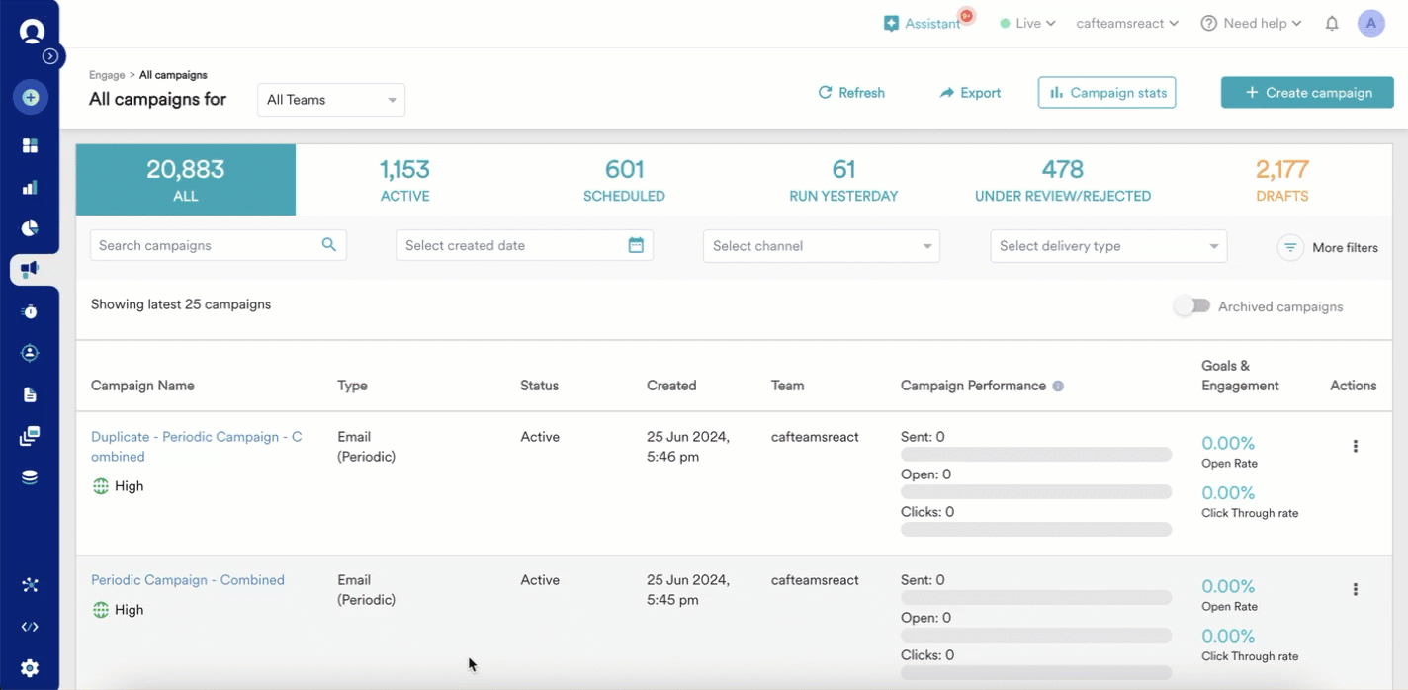
Task: Expand the sidebar with arrow toggle
Action: (x=50, y=56)
